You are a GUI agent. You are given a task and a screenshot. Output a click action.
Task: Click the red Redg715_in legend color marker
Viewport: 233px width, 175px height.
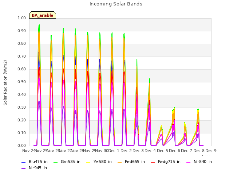coord(153,162)
